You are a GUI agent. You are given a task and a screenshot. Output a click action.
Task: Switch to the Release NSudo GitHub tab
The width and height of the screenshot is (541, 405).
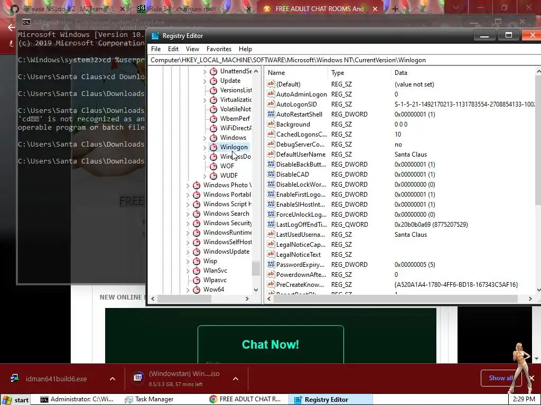(x=68, y=9)
